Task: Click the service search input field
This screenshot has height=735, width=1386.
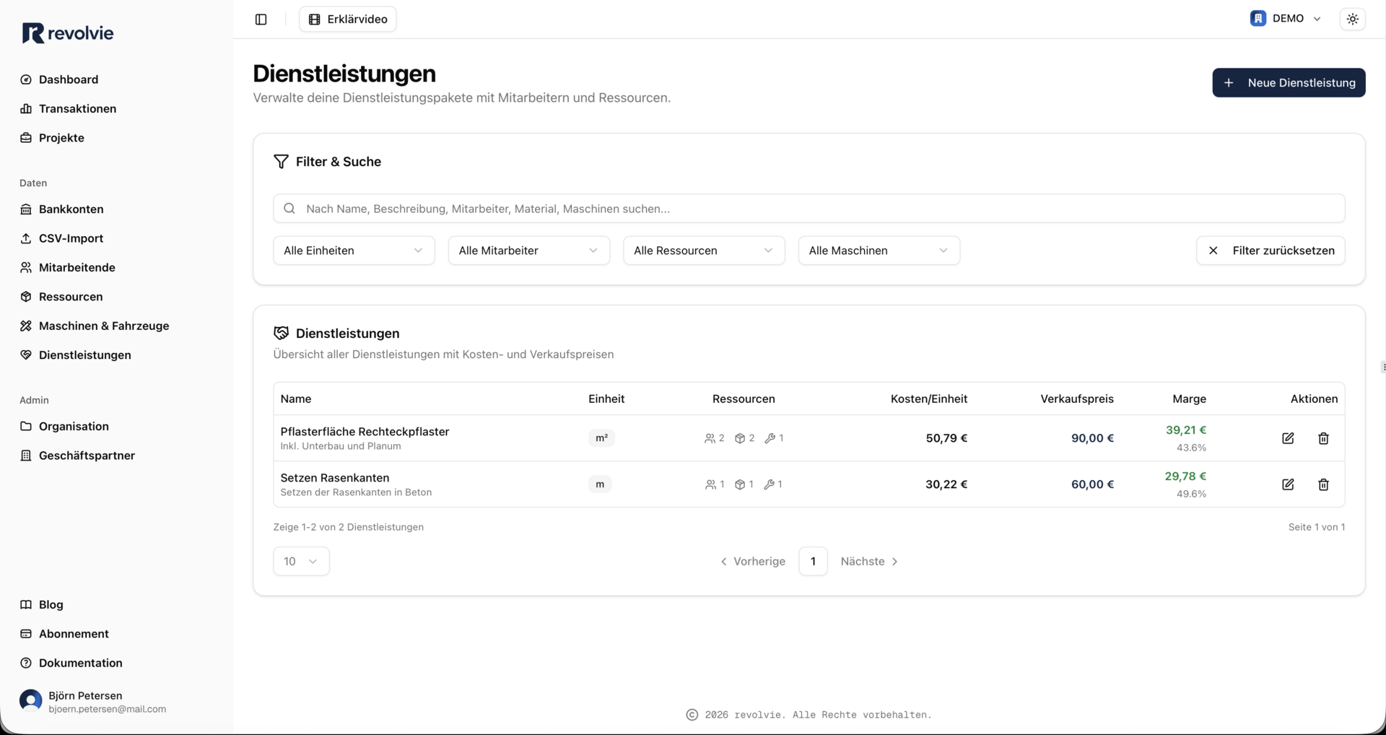Action: pos(808,209)
